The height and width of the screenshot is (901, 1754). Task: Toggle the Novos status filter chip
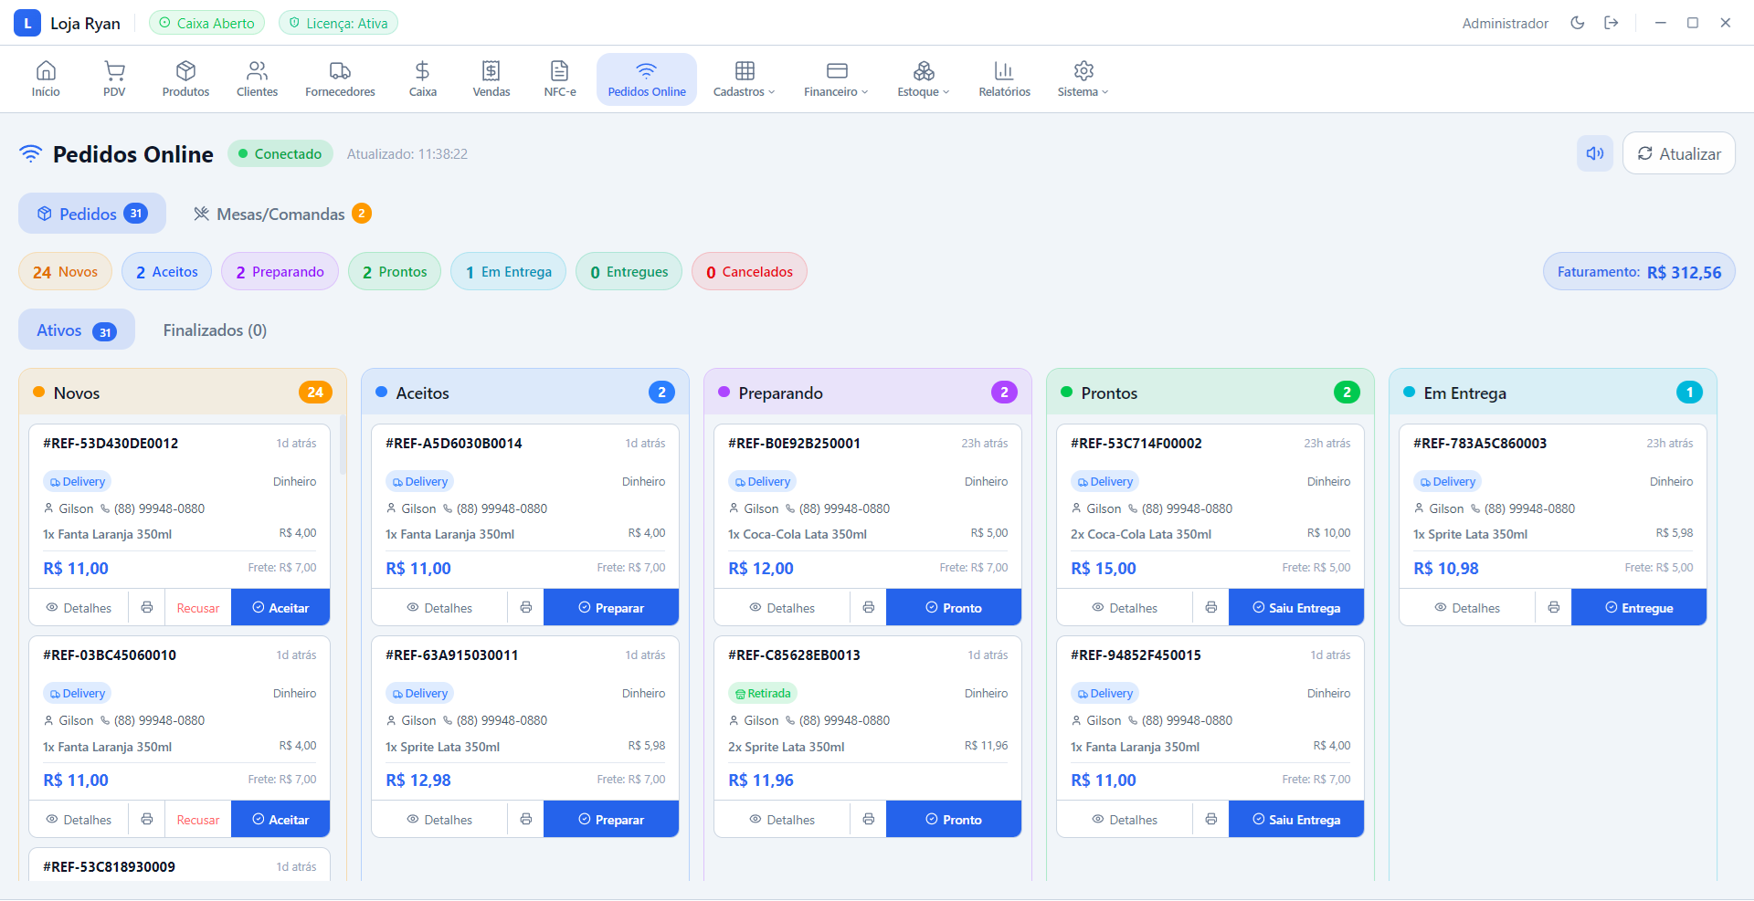66,272
